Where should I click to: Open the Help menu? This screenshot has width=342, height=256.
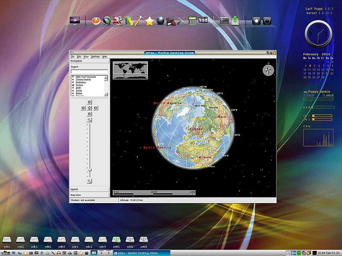105,57
